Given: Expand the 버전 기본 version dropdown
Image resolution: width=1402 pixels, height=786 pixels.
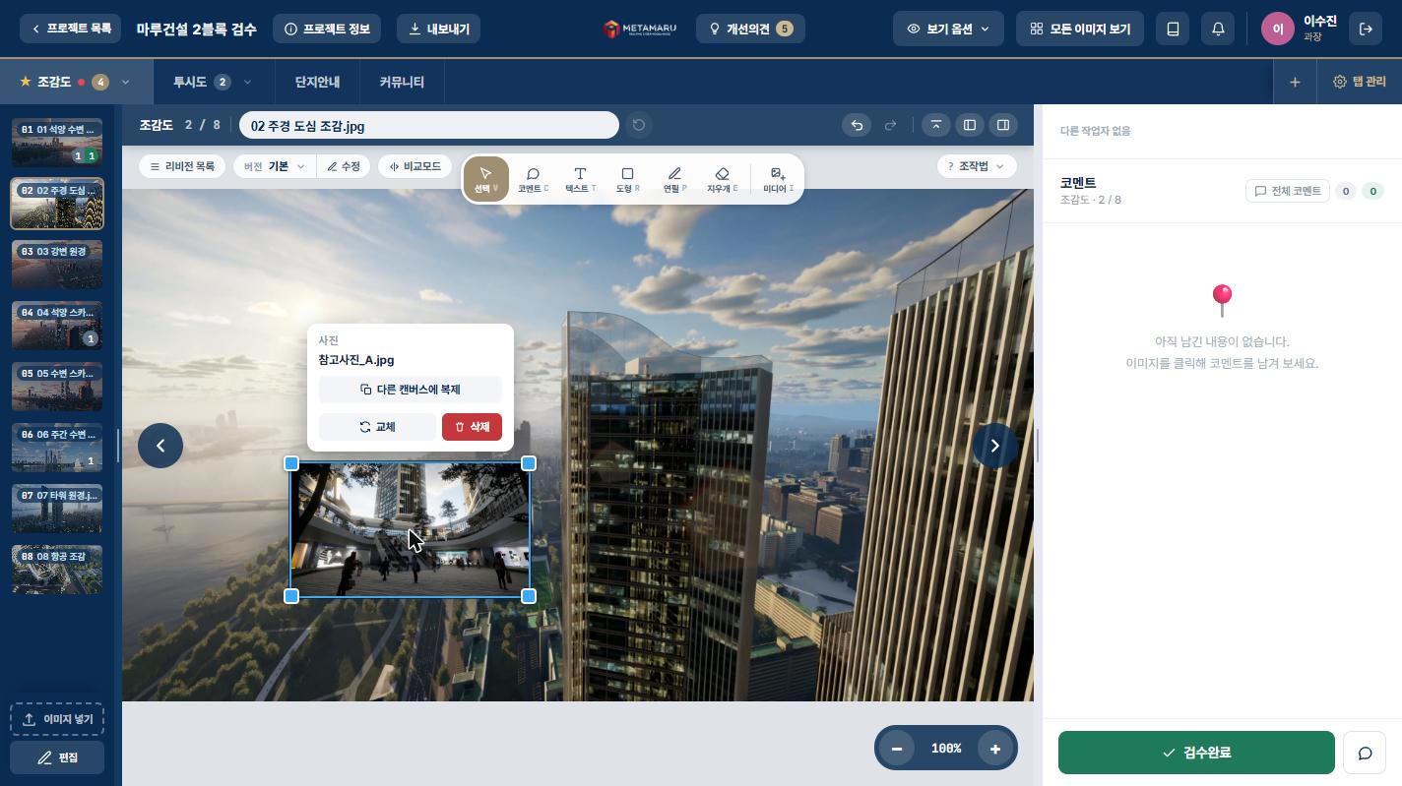Looking at the screenshot, I should tap(275, 166).
